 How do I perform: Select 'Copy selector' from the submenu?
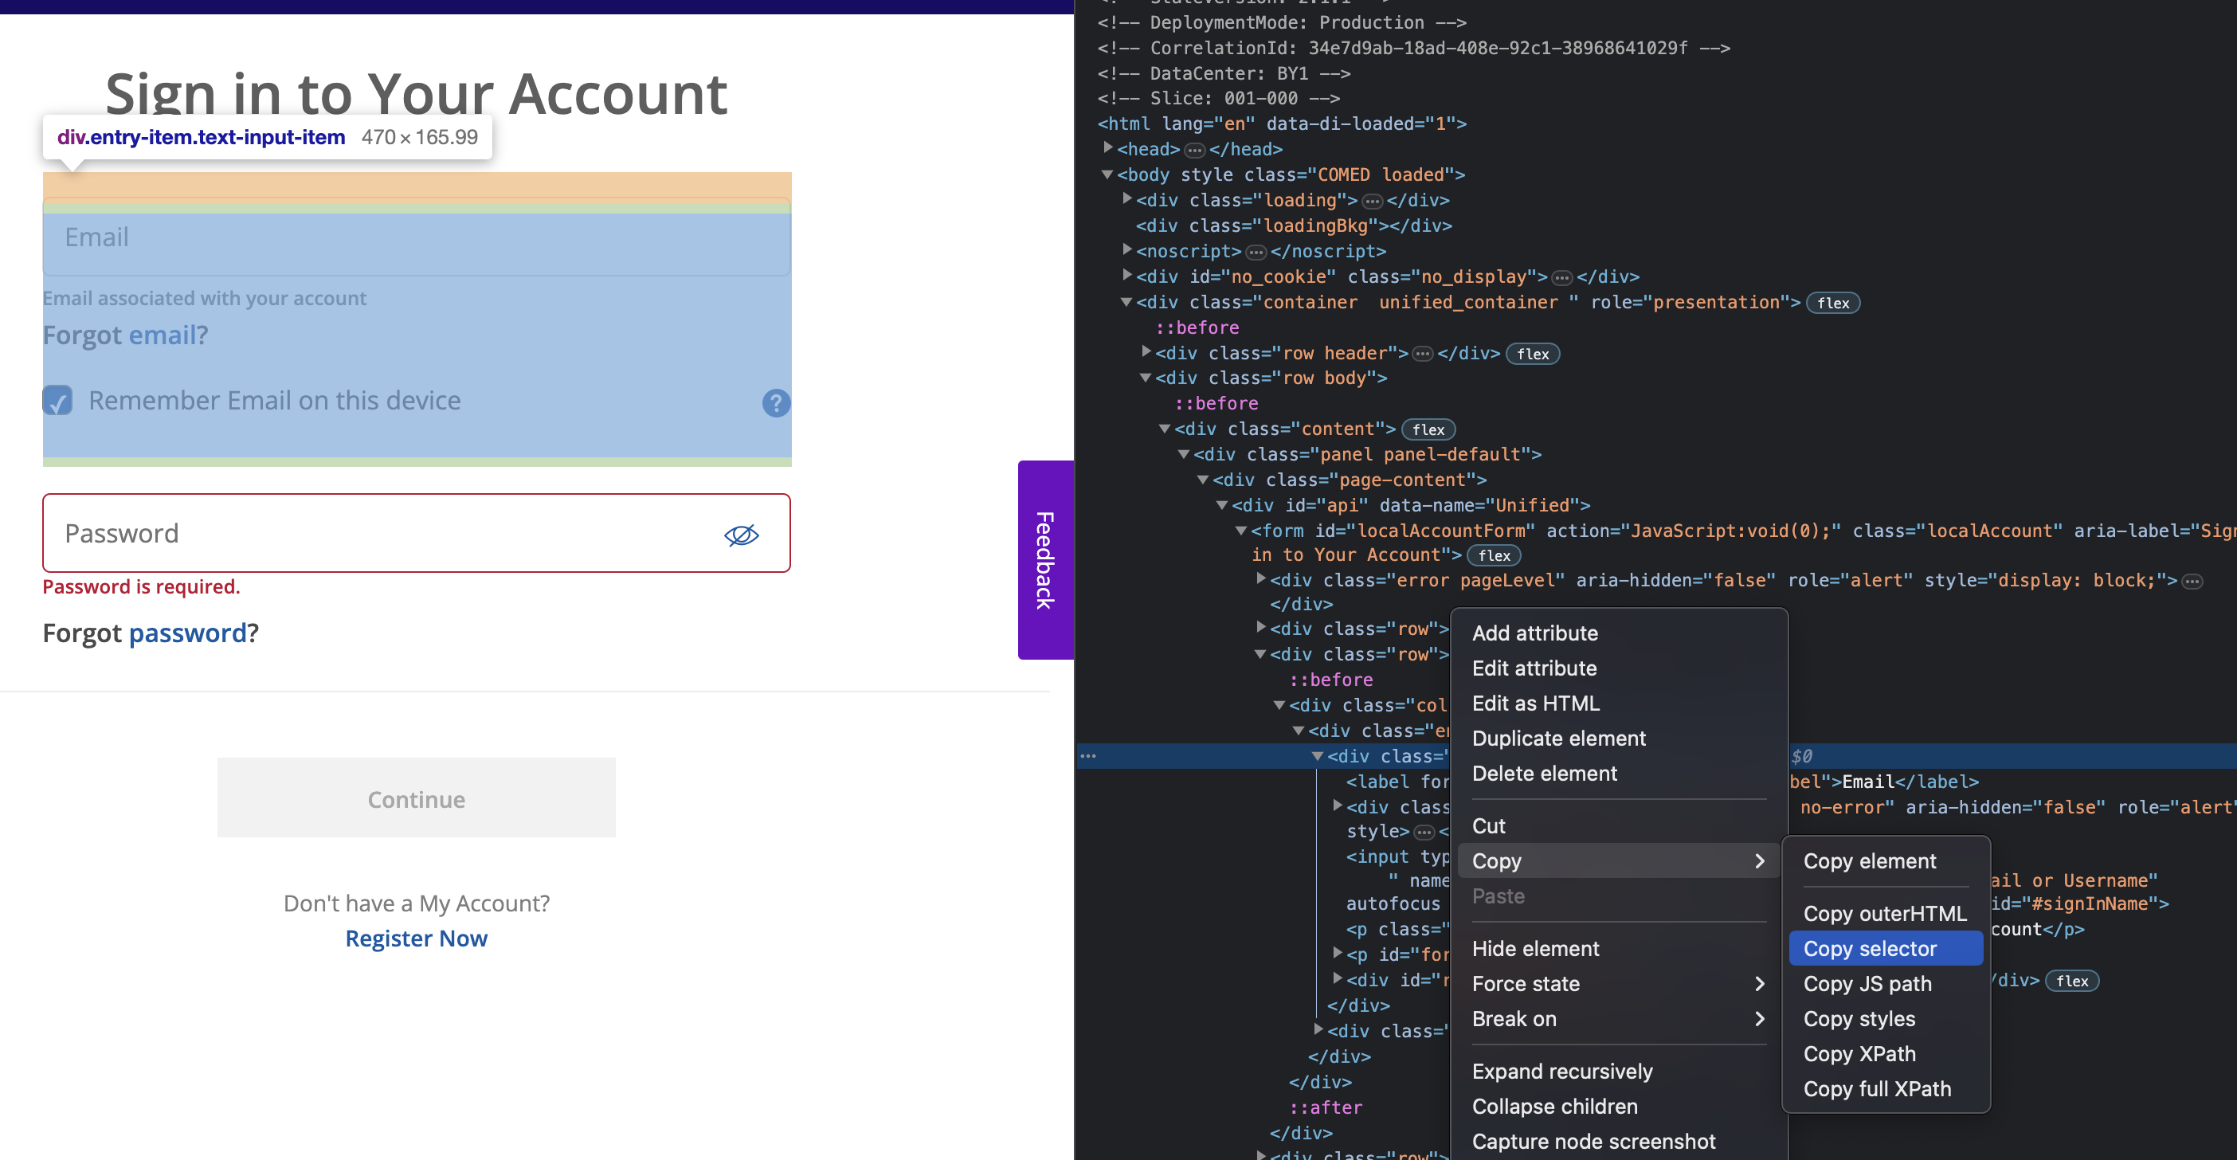pos(1870,948)
